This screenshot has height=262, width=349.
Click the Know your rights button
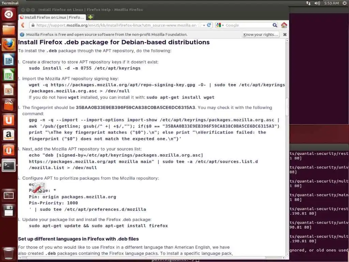[x=261, y=34]
